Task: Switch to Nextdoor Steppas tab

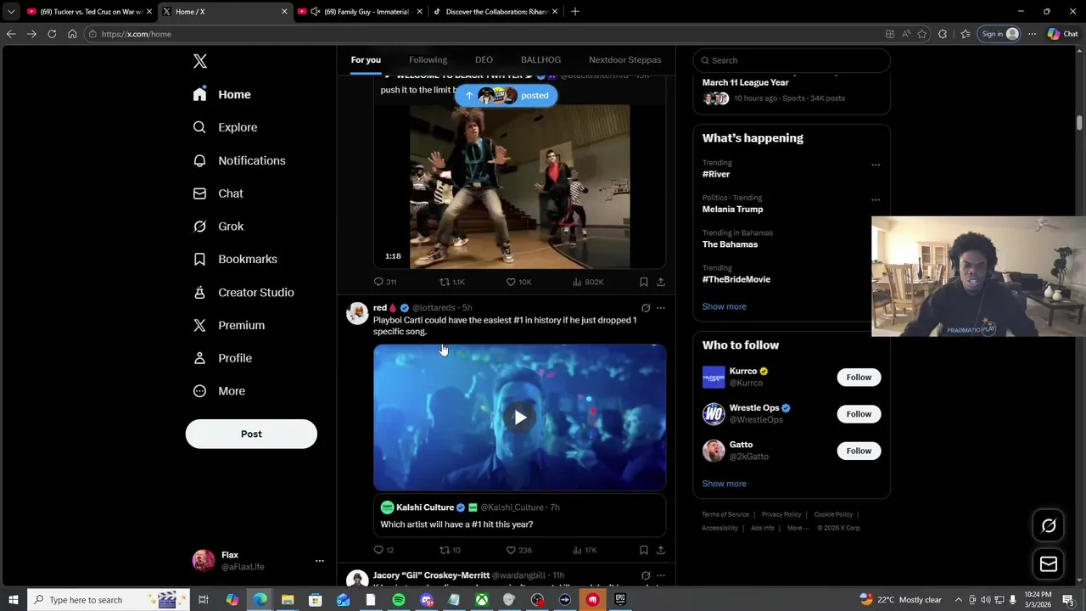Action: [624, 59]
